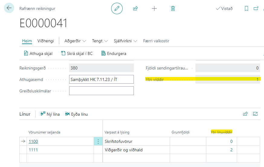
Task: Click share icon in Línur section
Action: pyautogui.click(x=245, y=114)
